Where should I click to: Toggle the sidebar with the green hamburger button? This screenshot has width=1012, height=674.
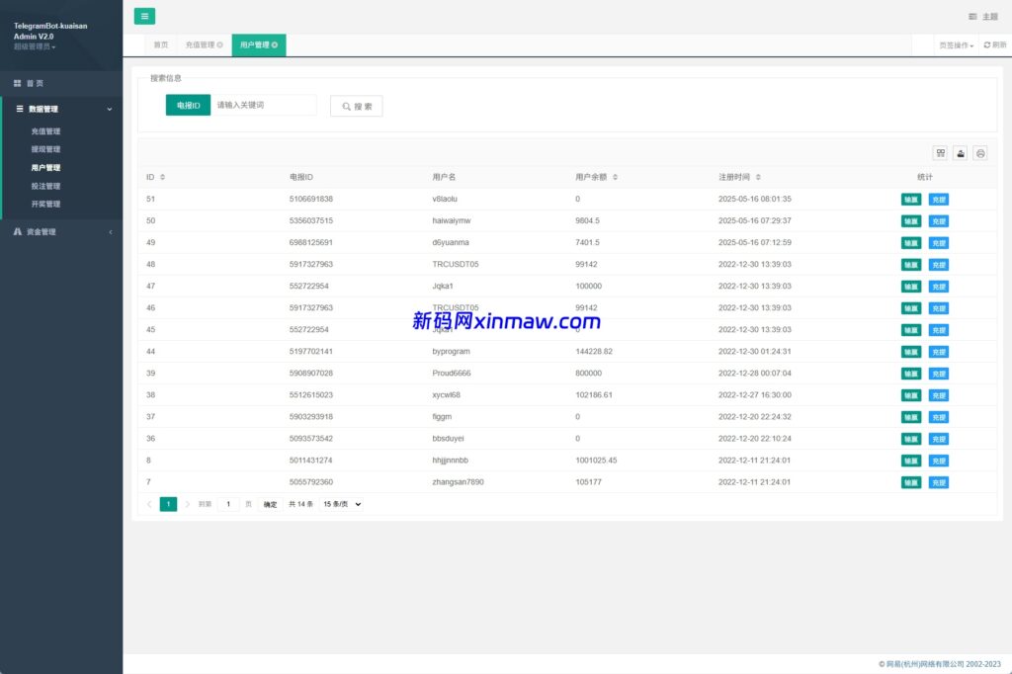(x=144, y=16)
